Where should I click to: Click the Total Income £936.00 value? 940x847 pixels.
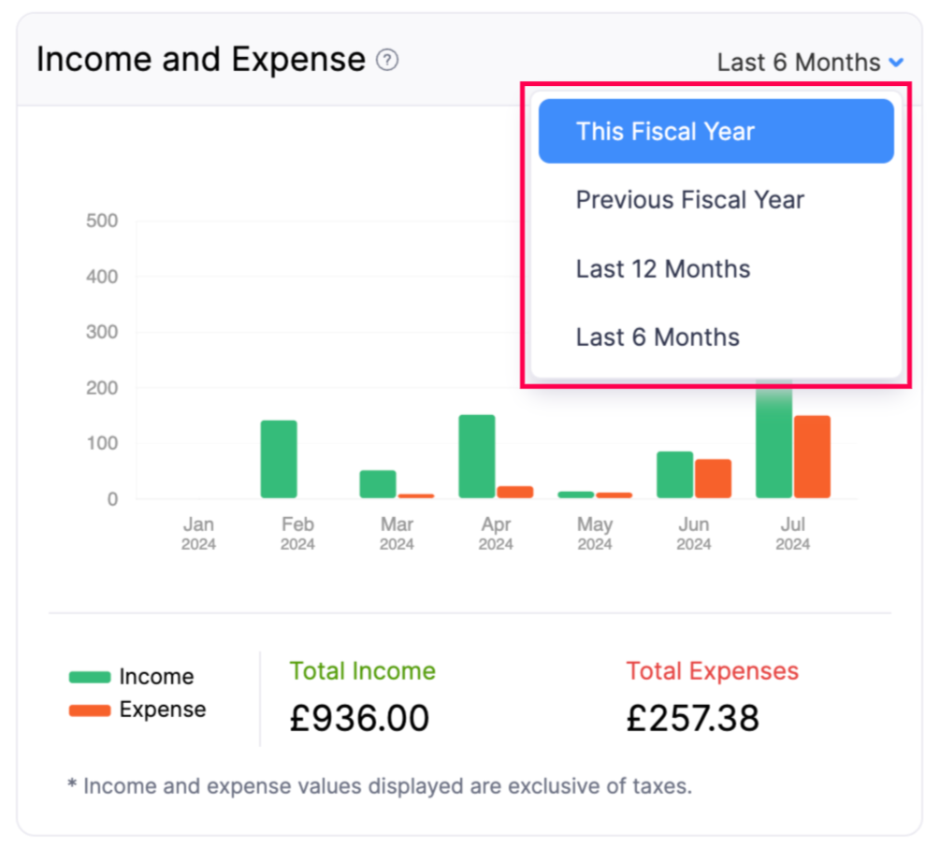click(x=359, y=718)
